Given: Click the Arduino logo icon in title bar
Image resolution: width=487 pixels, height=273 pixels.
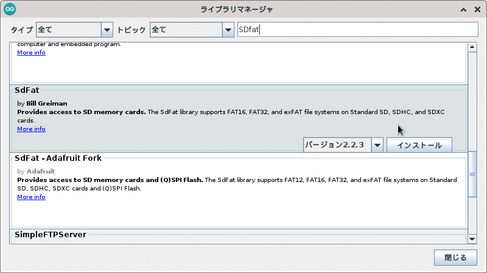Looking at the screenshot, I should pyautogui.click(x=10, y=9).
